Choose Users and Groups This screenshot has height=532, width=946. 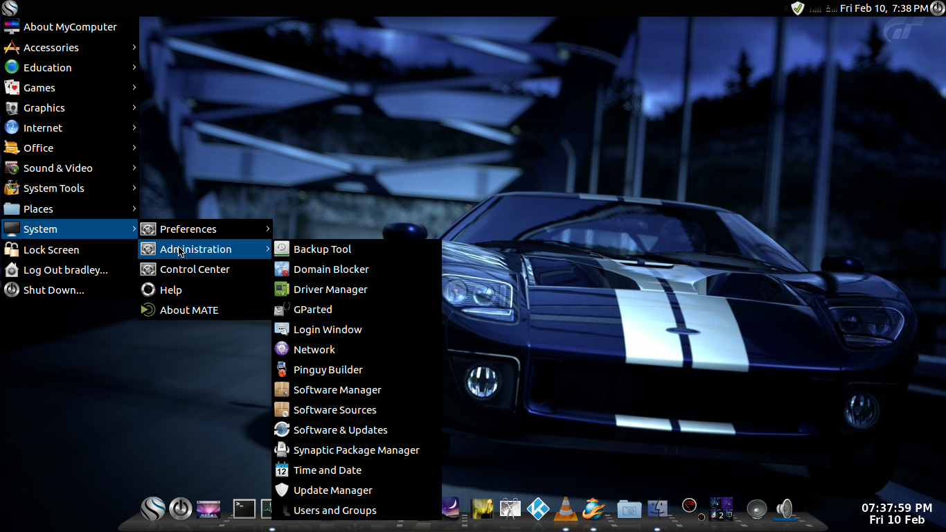pos(334,511)
